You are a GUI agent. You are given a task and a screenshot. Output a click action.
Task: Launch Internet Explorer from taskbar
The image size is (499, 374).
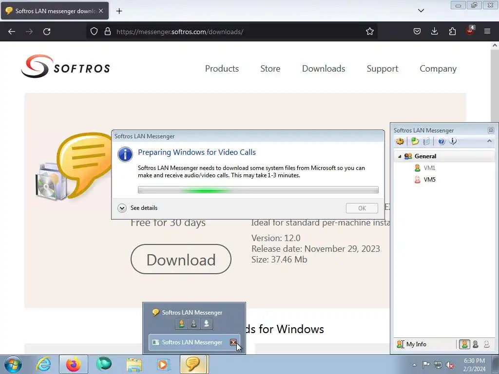coord(43,364)
